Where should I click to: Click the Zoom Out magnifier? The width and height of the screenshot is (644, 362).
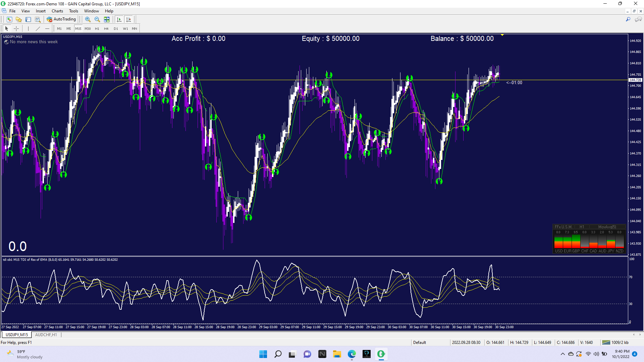[97, 19]
